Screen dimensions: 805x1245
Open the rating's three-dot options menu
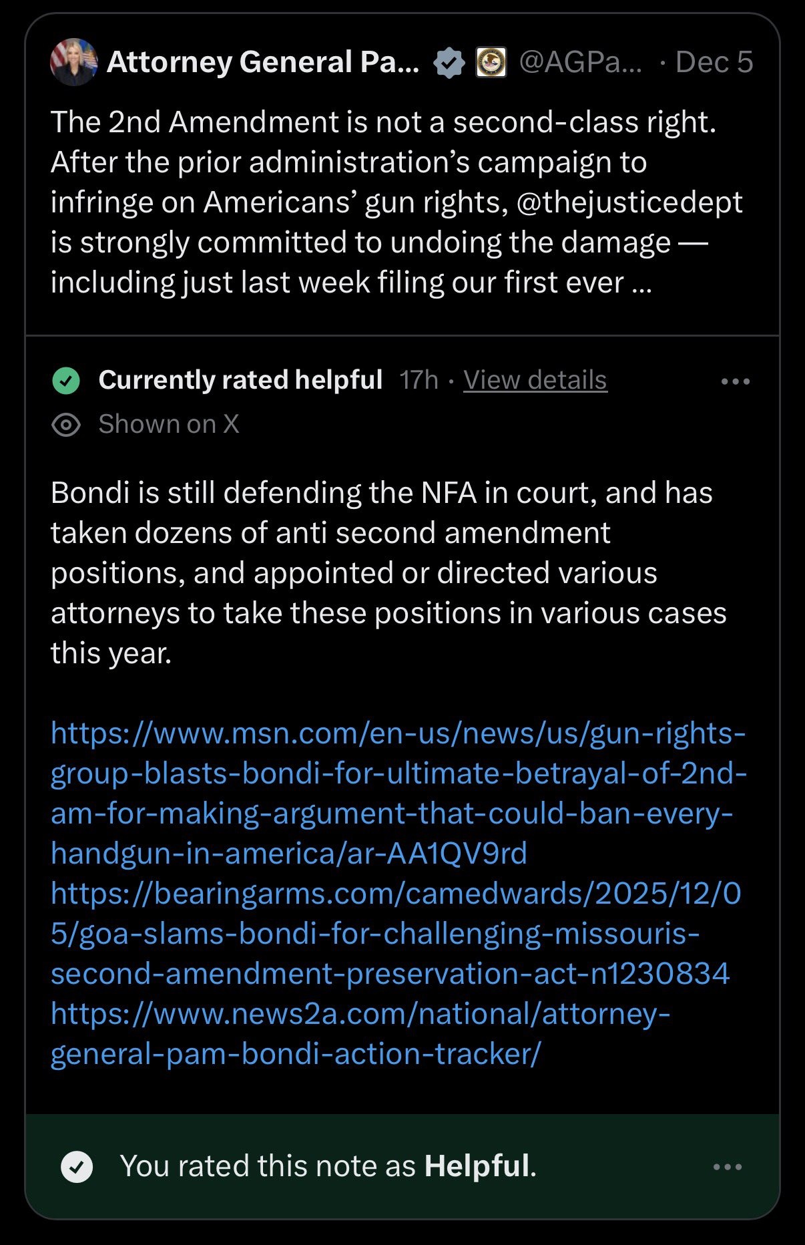pos(728,1167)
